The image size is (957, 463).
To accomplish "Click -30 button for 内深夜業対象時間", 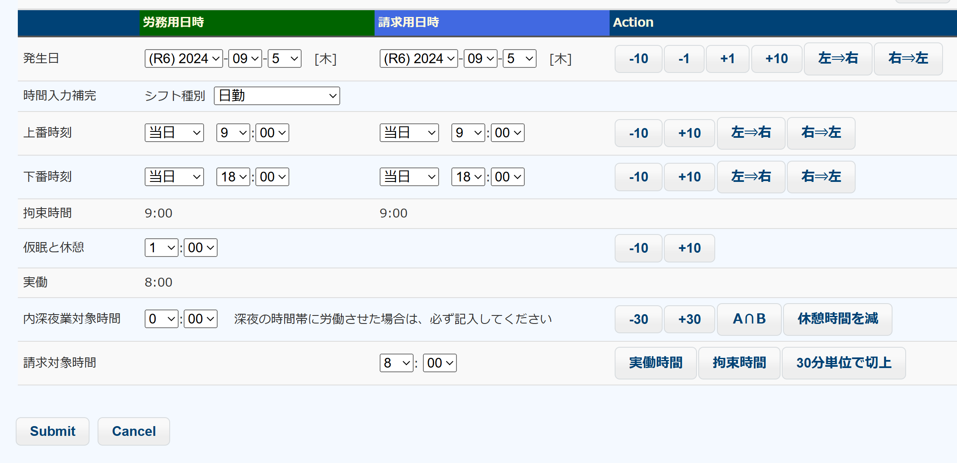I will point(638,319).
